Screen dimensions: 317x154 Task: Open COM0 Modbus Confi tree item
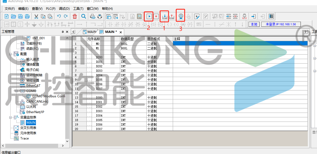[x=49, y=96]
